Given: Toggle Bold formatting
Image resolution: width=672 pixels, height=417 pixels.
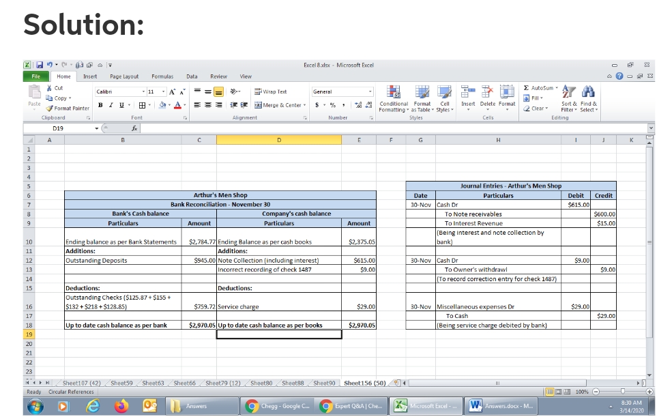Looking at the screenshot, I should coord(100,105).
